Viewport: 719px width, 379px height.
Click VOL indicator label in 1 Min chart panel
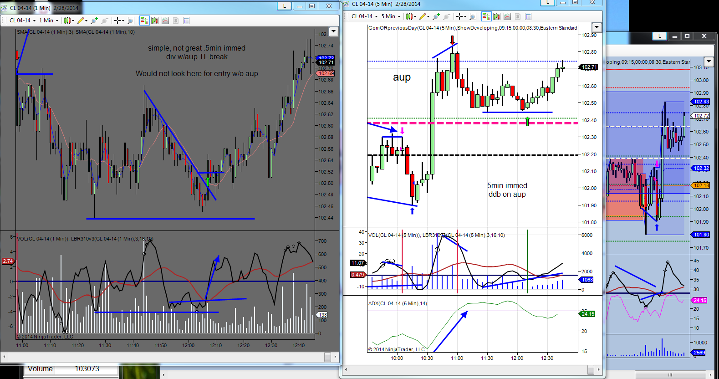coord(85,239)
